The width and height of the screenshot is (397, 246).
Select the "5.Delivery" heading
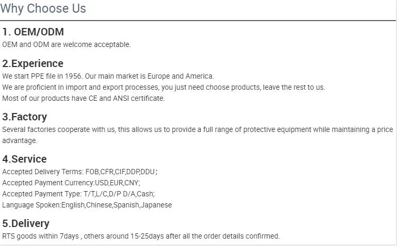click(x=26, y=223)
